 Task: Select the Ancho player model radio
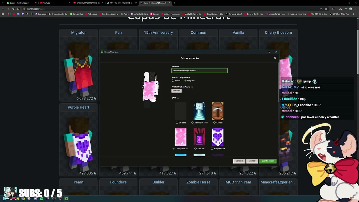tap(173, 81)
